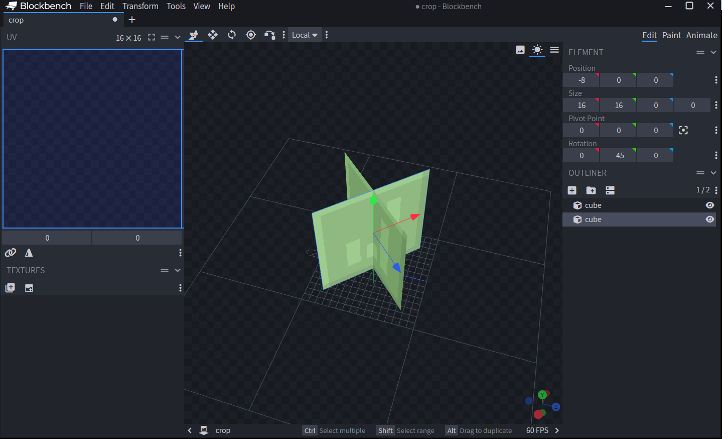Click Center Pivot icon beside Pivot Point
Viewport: 722px width, 439px height.
click(x=683, y=130)
